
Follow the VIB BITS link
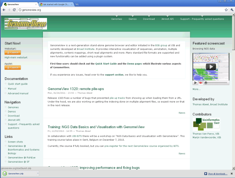pyautogui.click(x=77, y=136)
